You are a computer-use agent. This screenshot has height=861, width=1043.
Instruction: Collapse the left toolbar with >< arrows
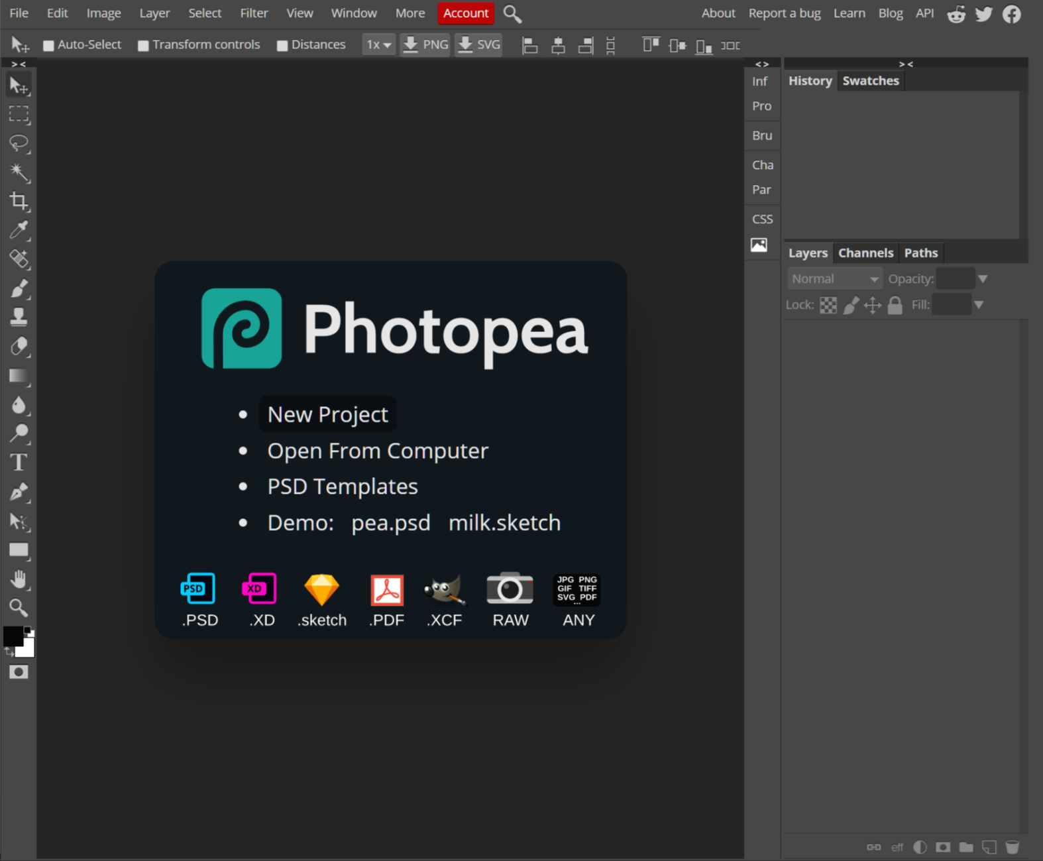[x=19, y=64]
